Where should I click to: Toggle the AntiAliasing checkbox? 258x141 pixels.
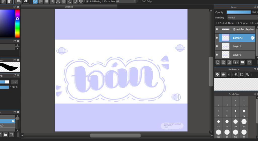[87, 1]
